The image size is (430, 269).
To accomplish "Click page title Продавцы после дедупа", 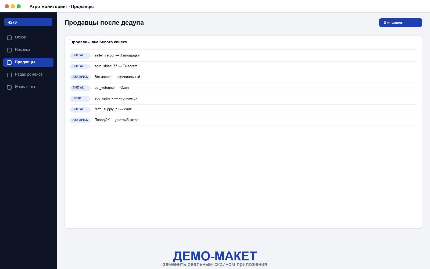I will (104, 23).
